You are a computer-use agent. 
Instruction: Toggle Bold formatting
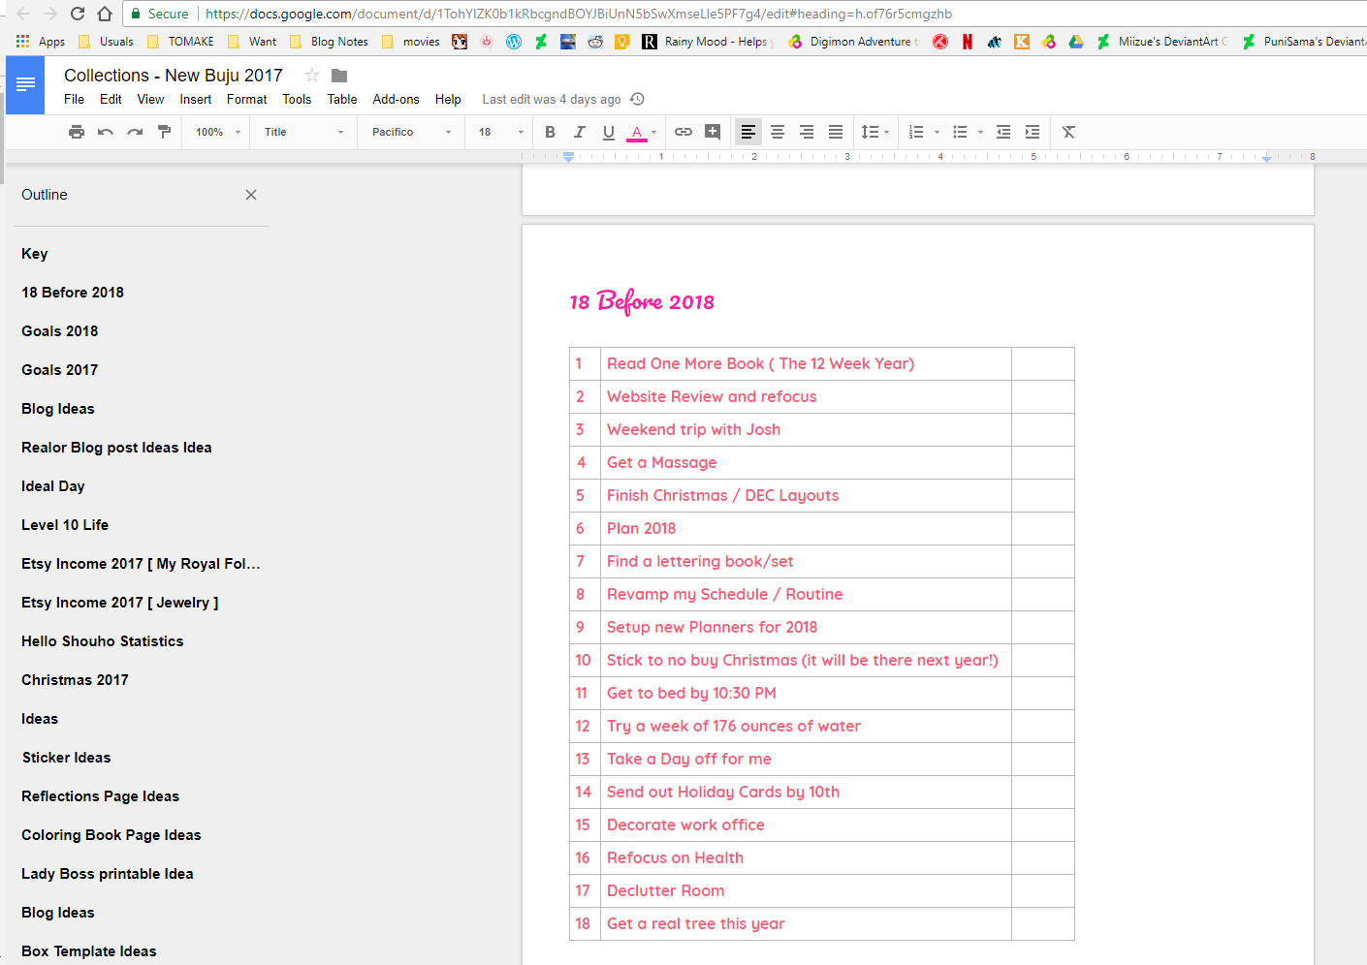tap(550, 132)
